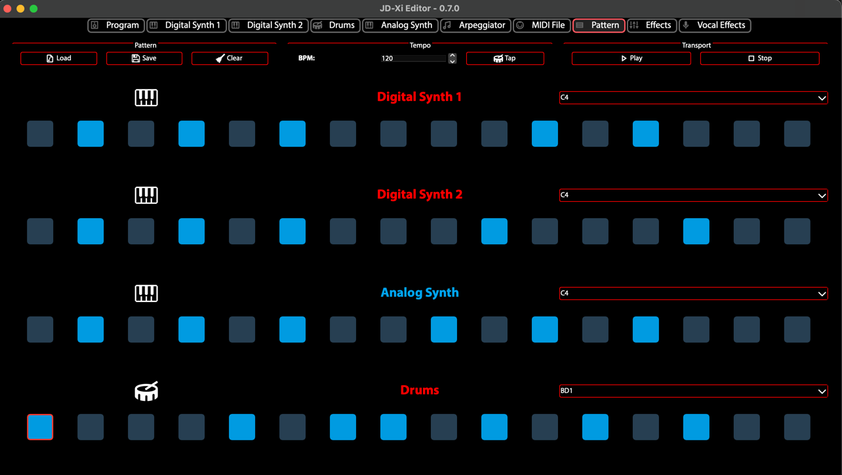This screenshot has height=475, width=842.
Task: Start pattern playback with Play
Action: pos(631,58)
